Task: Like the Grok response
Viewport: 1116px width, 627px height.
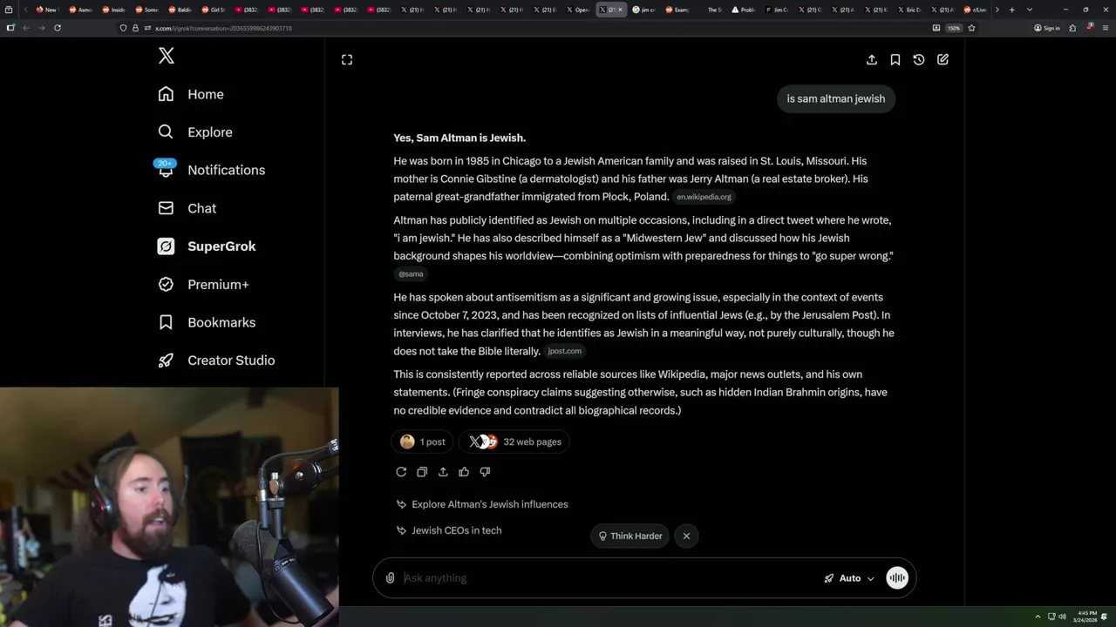Action: pos(464,472)
